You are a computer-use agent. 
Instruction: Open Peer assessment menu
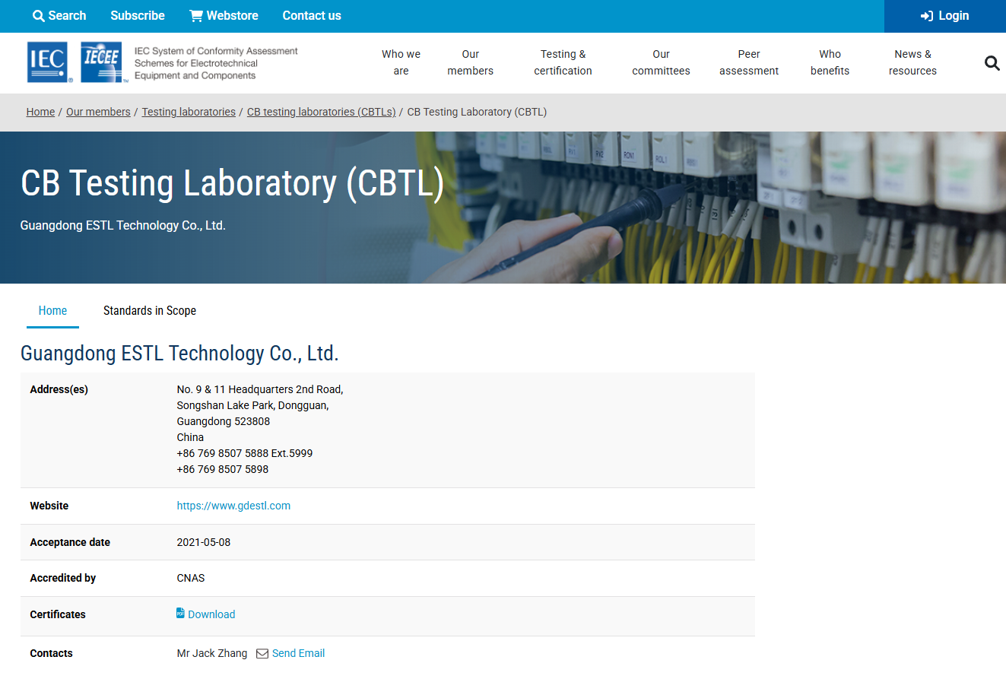coord(749,62)
